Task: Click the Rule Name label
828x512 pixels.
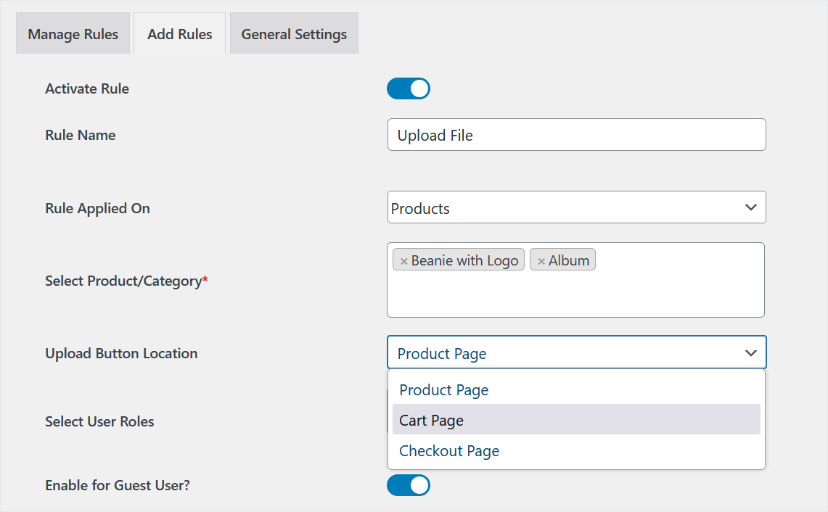Action: pos(81,135)
